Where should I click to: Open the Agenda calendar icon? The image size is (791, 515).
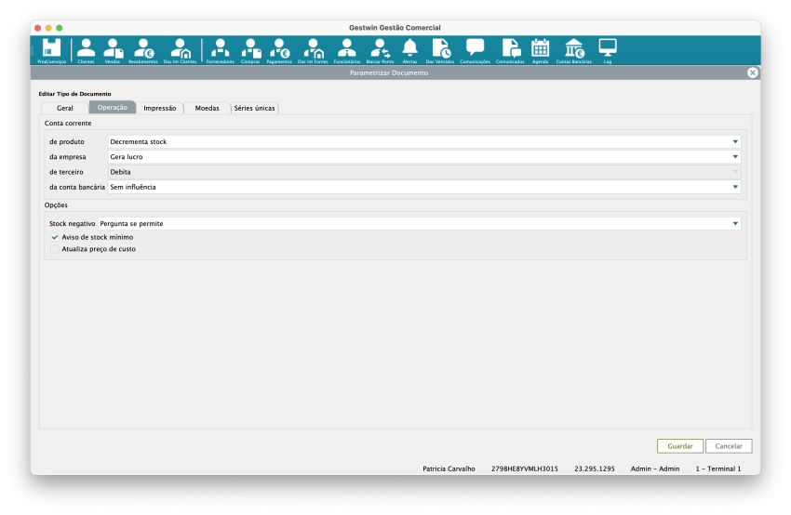tap(540, 49)
